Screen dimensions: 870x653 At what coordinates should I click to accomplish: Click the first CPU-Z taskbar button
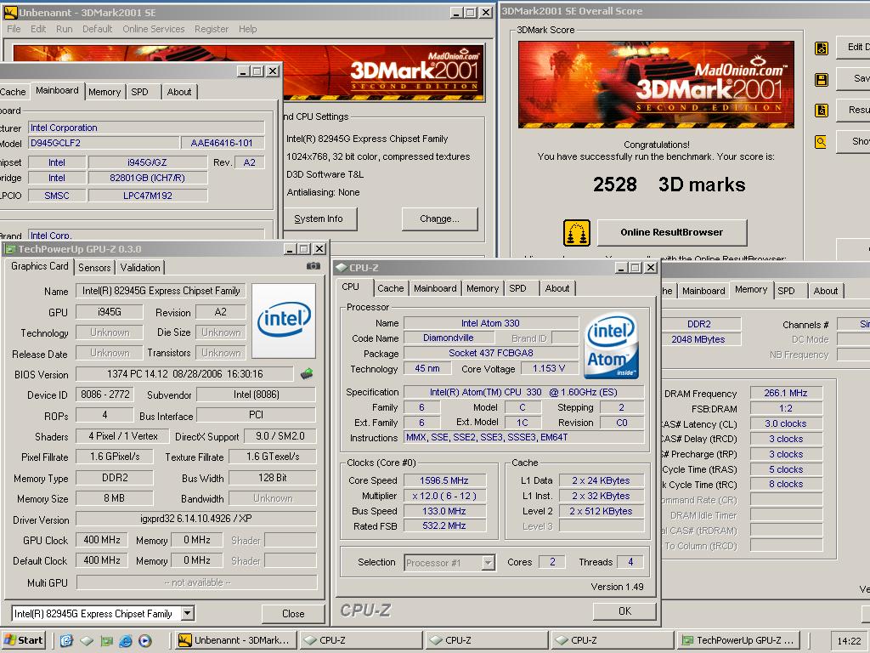point(362,640)
